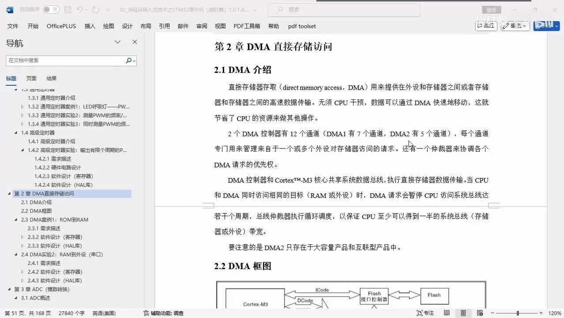Screen dimensions: 564x318
Task: Click the Word application icon in title bar
Action: coord(10,9)
